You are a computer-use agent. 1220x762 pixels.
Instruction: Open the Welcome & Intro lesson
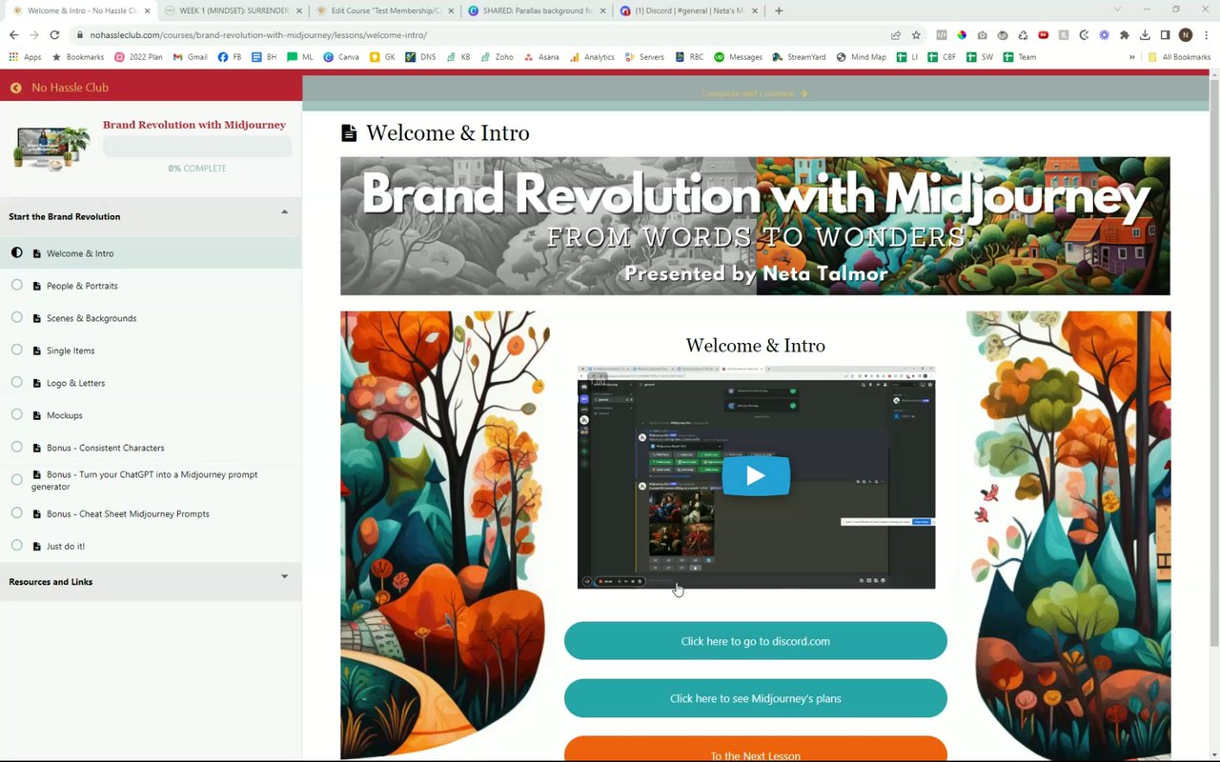coord(80,253)
